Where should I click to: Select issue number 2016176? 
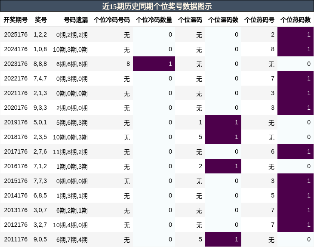15,166
